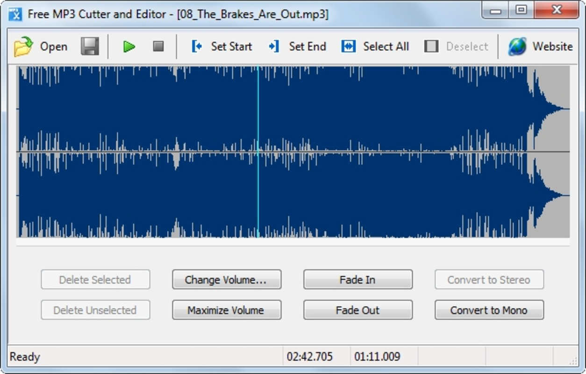Open an audio file with the Open button

pos(40,46)
